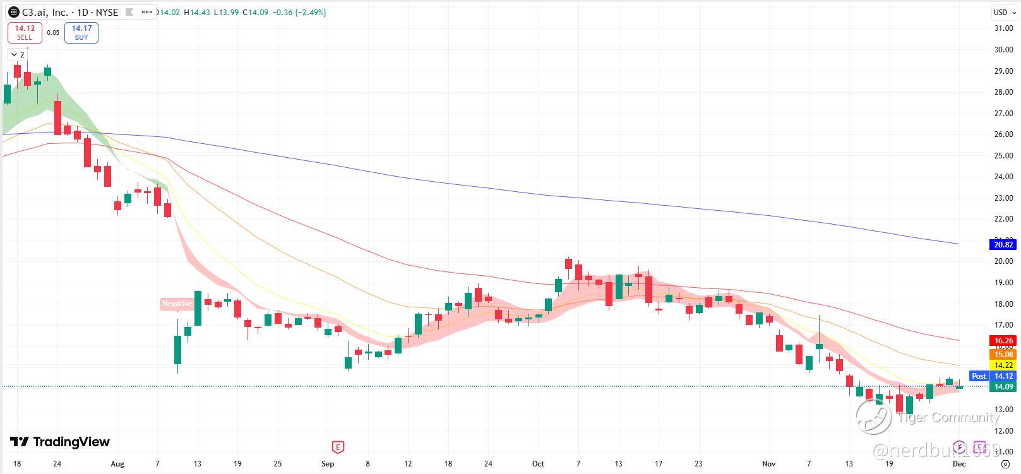Click the Aug label on time axis
1021x474 pixels.
117,464
